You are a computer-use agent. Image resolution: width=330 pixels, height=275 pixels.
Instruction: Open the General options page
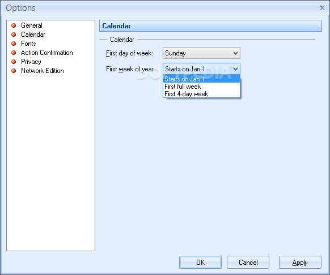(x=32, y=25)
